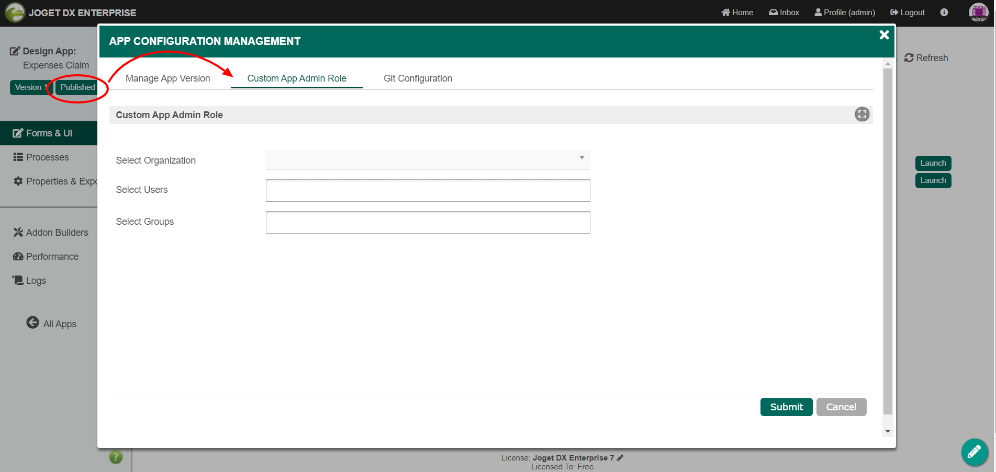Click the Cancel button
Image resolution: width=996 pixels, height=472 pixels.
[x=841, y=407]
